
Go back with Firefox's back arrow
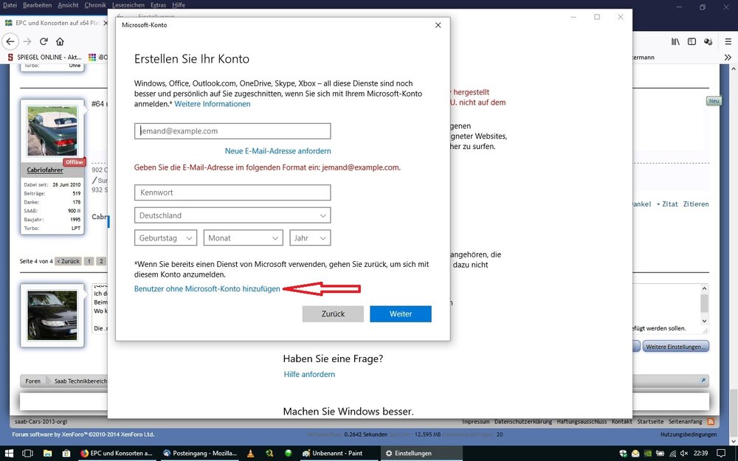(10, 41)
